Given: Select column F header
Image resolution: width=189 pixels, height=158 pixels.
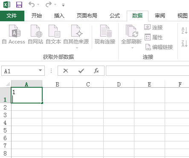Looking at the screenshot, I should [x=177, y=84].
